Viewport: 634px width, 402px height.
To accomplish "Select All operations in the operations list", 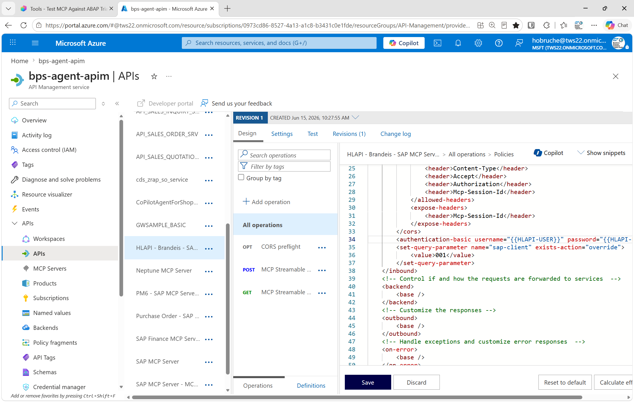I will click(285, 225).
